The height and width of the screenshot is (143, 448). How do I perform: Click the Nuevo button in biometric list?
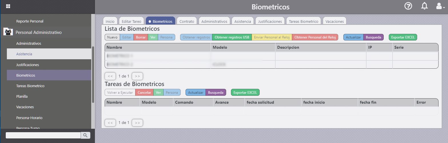pos(112,37)
